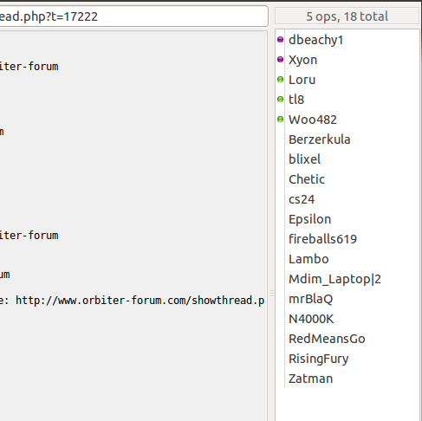Image resolution: width=422 pixels, height=421 pixels.
Task: Click the green icon next to tl8
Action: (x=280, y=100)
